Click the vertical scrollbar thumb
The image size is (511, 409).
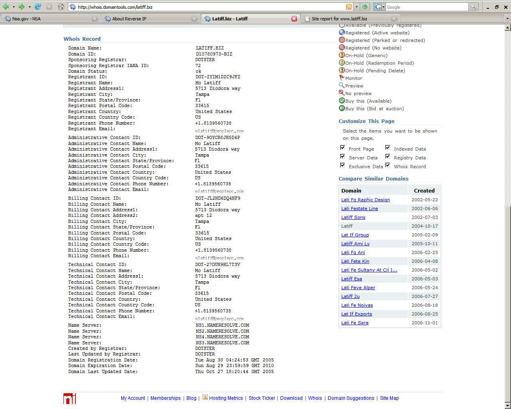click(x=508, y=304)
